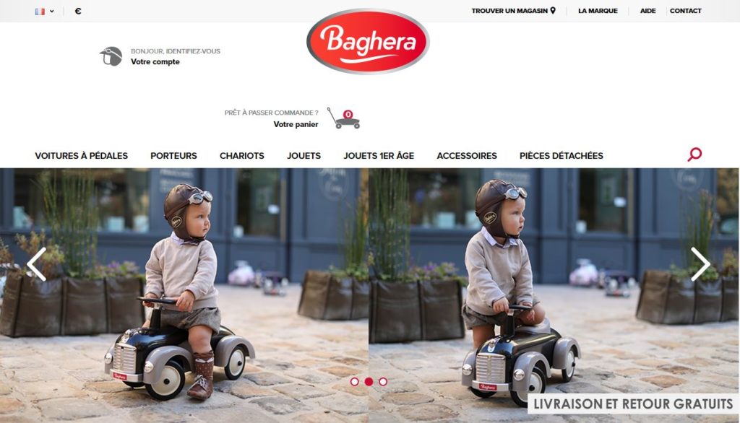Screen dimensions: 740x423
Task: Open the wagon shopping cart icon
Action: [343, 118]
